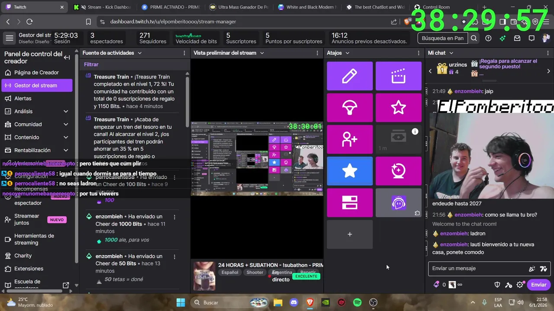Click the add-user plus quick action tile
The height and width of the screenshot is (311, 554).
350,139
